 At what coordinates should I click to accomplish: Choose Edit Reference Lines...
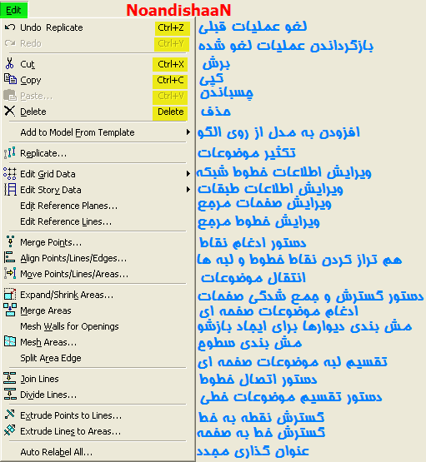[x=66, y=221]
